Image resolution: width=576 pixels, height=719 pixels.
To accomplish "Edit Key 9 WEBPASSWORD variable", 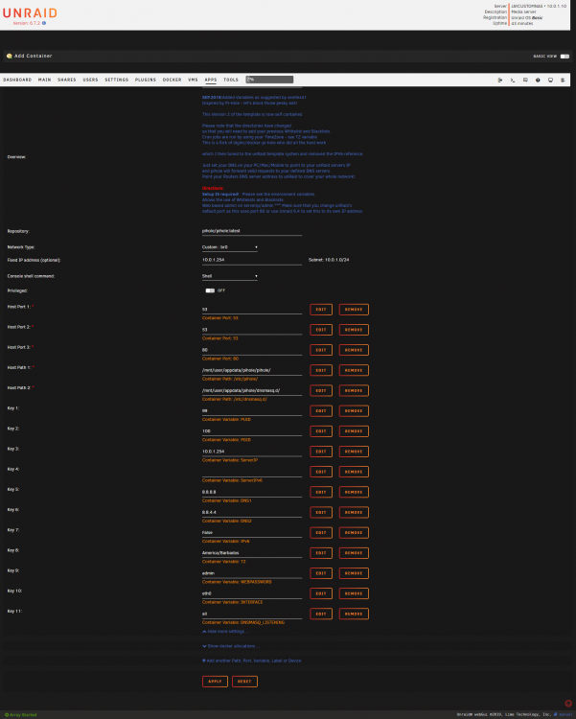I will point(321,573).
